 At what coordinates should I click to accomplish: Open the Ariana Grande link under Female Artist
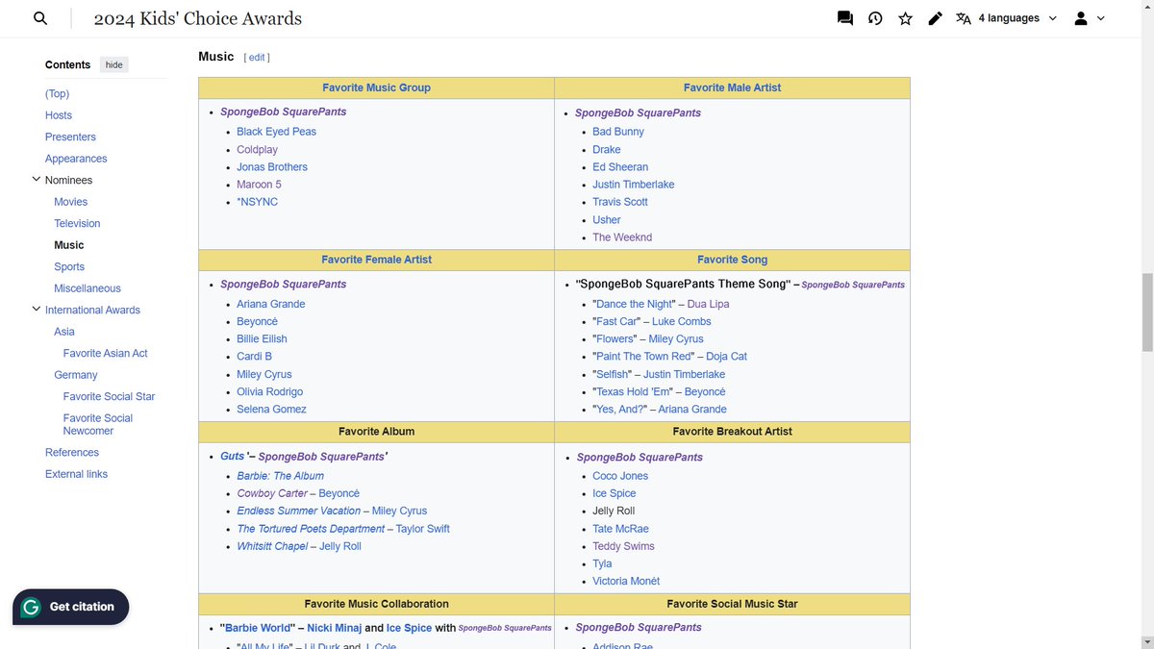[271, 304]
